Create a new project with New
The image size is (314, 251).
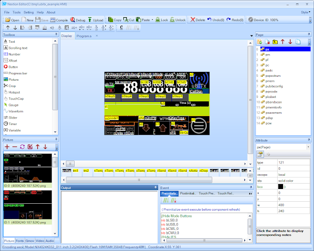click(28, 20)
